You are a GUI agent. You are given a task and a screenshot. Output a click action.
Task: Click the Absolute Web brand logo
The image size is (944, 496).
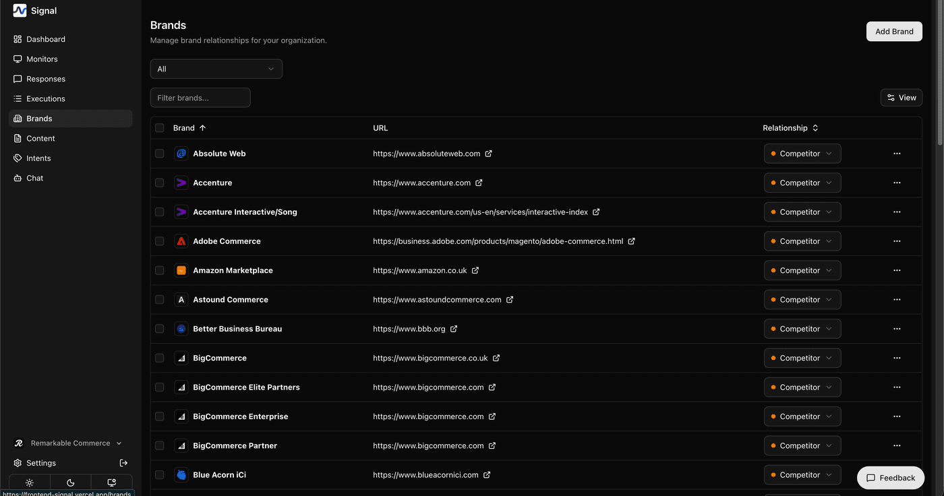pos(181,154)
